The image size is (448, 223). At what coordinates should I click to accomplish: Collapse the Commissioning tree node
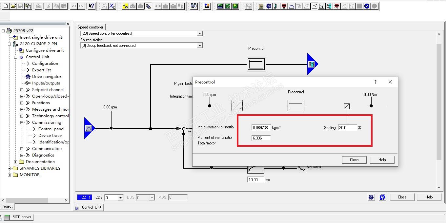click(x=22, y=122)
